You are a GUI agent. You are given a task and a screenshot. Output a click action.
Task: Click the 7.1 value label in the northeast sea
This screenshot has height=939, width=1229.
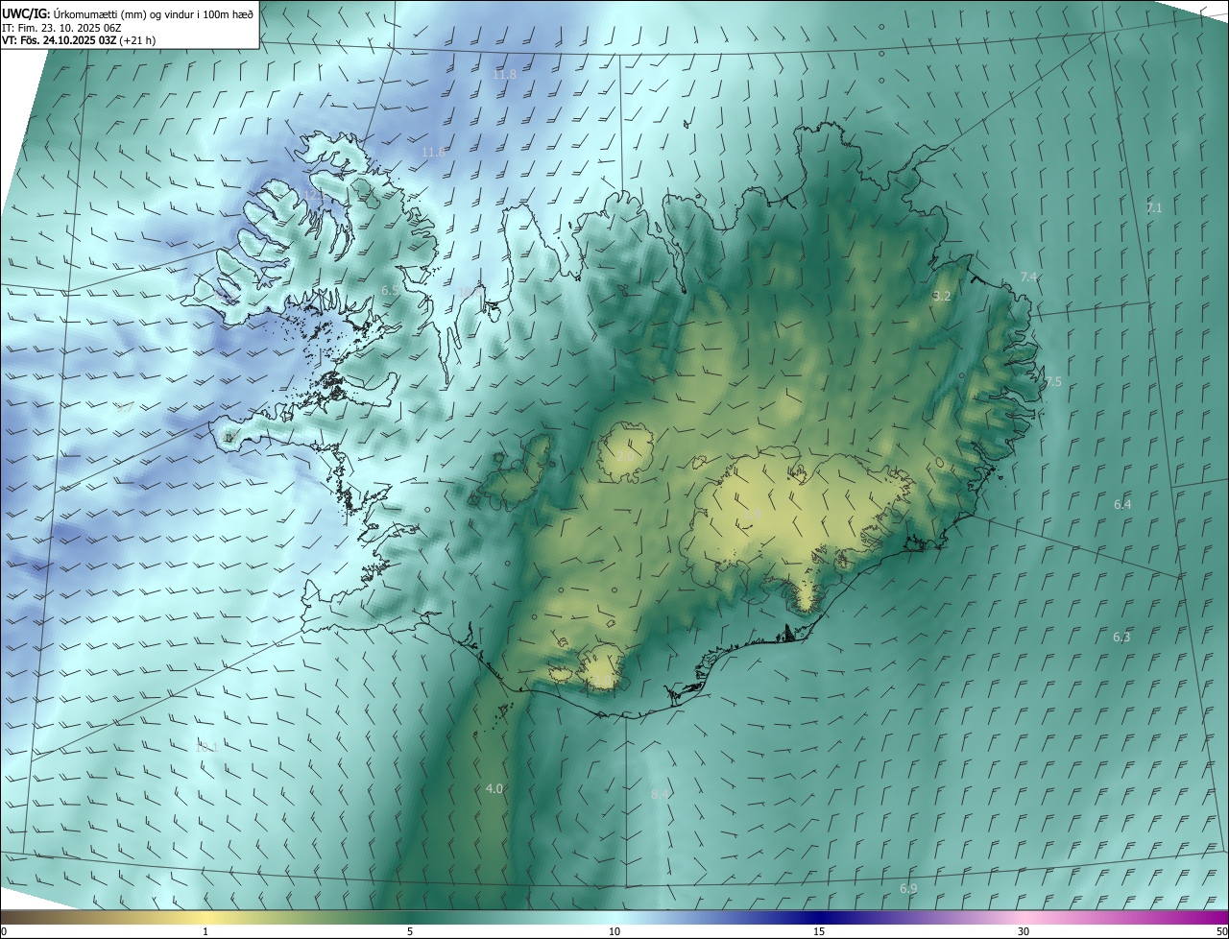1154,207
